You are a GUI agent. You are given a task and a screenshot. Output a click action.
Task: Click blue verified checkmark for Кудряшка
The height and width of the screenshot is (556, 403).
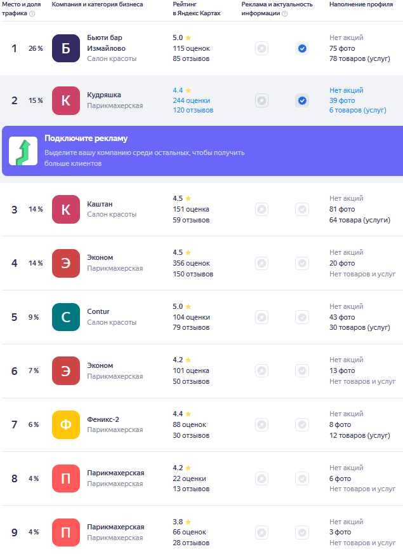click(302, 100)
